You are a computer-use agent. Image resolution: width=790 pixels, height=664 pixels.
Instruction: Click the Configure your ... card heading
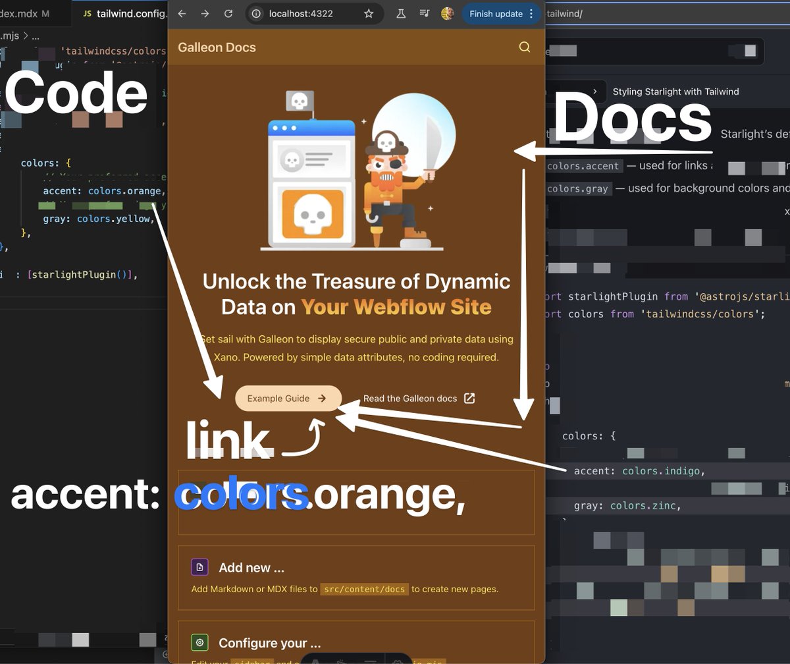point(270,643)
